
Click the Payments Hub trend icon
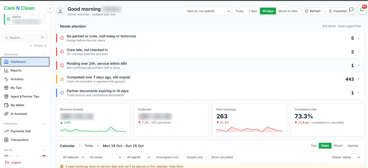[x=6, y=131]
